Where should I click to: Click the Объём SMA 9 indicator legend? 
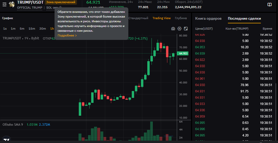pyautogui.click(x=13, y=125)
